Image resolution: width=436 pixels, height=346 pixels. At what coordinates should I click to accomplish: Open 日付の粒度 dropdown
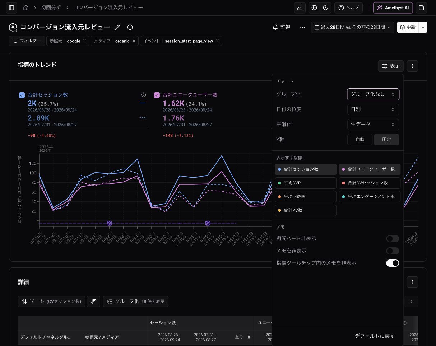(373, 109)
